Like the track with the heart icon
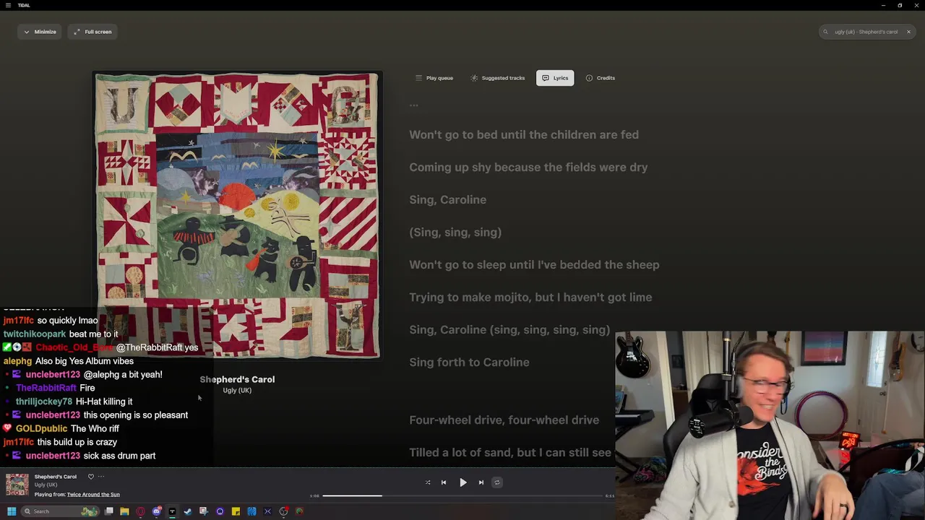Viewport: 925px width, 520px height. click(90, 477)
